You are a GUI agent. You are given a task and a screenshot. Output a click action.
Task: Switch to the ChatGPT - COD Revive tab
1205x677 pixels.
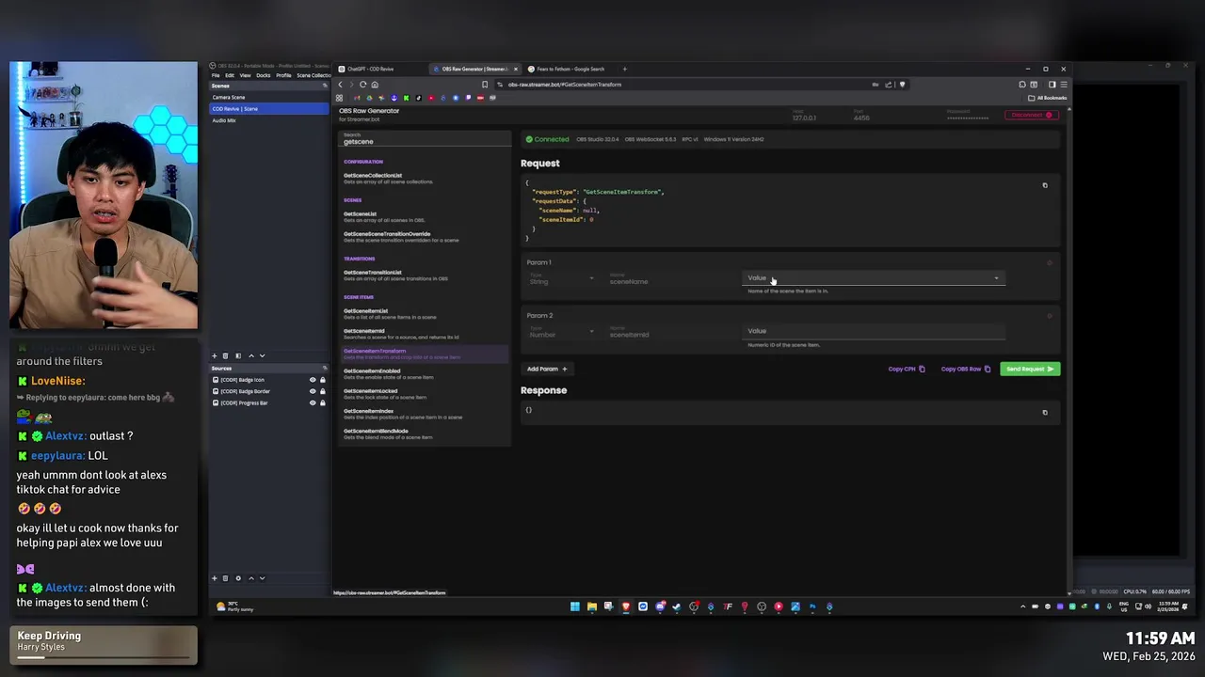pos(381,69)
